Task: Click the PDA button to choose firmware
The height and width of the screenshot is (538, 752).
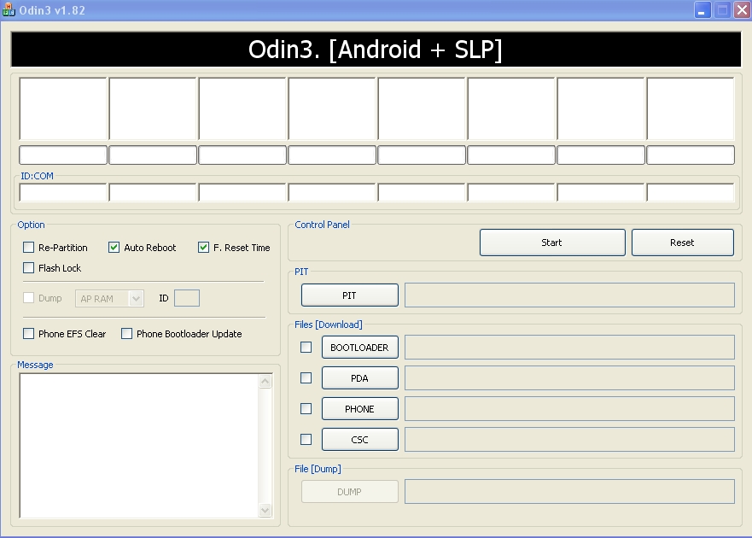Action: 359,377
